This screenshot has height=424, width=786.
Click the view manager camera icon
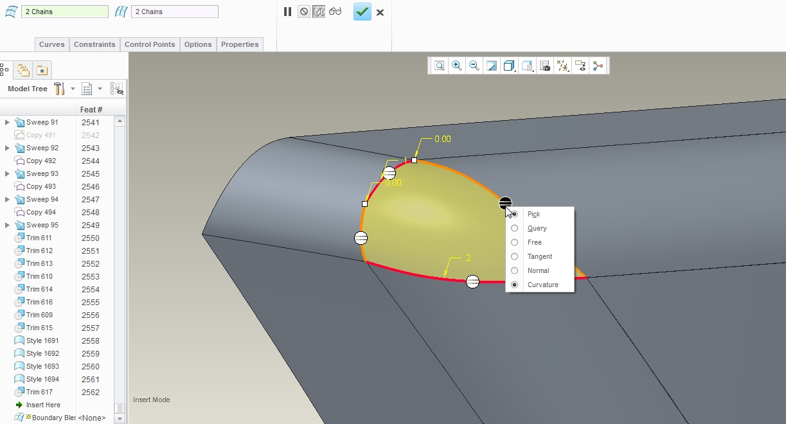pyautogui.click(x=545, y=66)
